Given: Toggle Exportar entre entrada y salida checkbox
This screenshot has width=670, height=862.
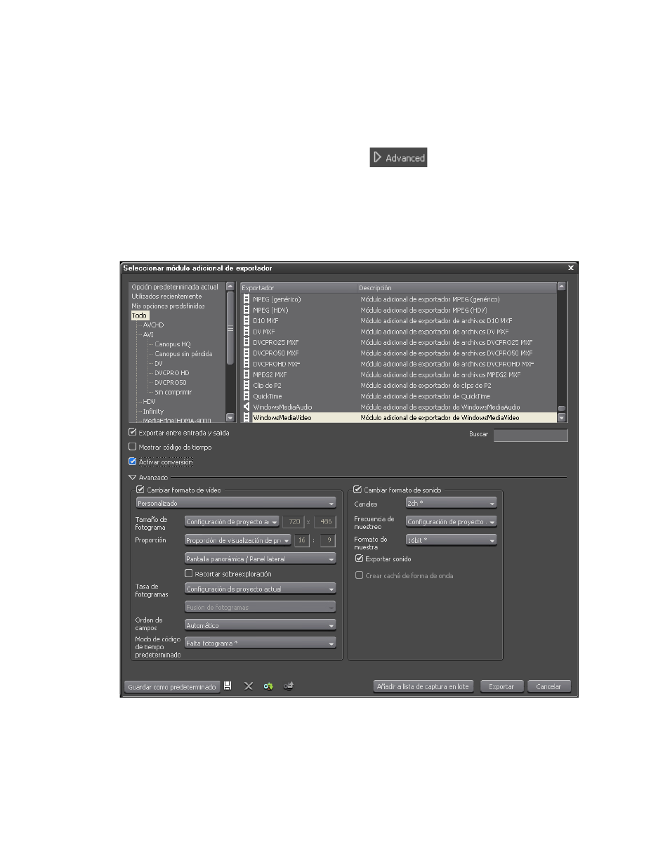Looking at the screenshot, I should tap(132, 433).
